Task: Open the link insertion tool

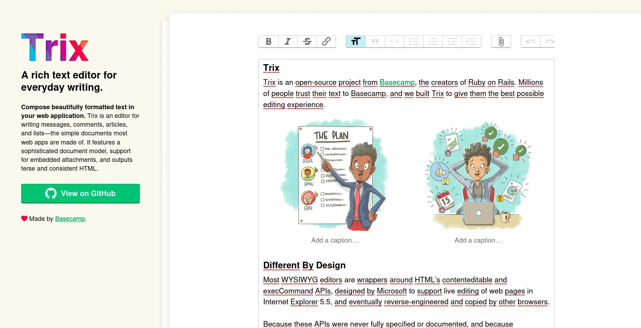Action: (x=326, y=42)
